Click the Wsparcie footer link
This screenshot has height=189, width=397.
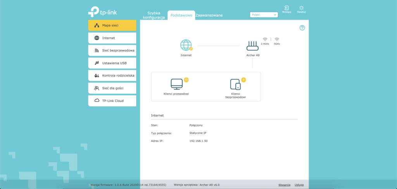coord(285,185)
